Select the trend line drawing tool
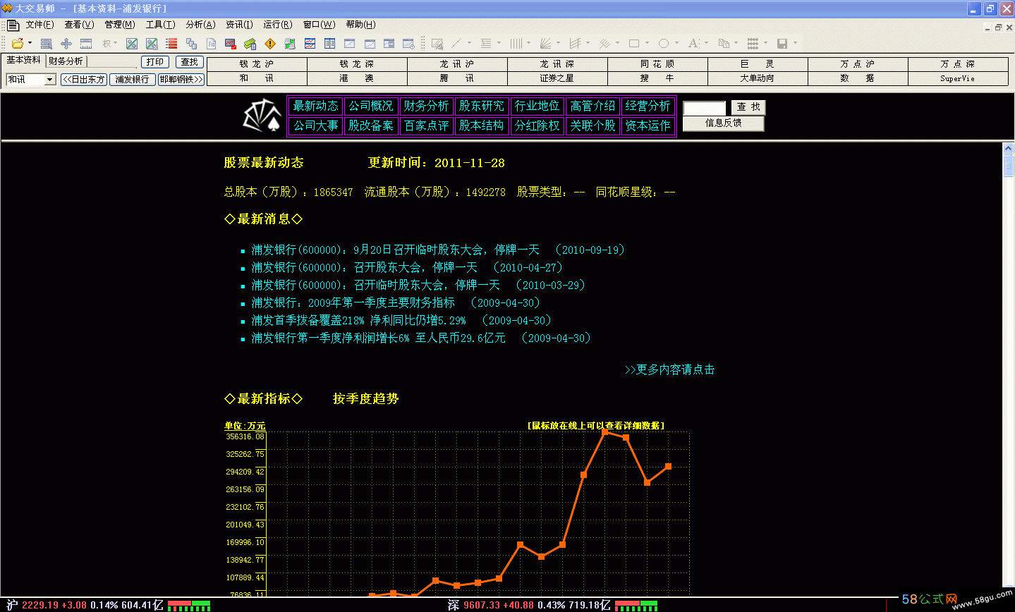1015x612 pixels. [x=456, y=44]
